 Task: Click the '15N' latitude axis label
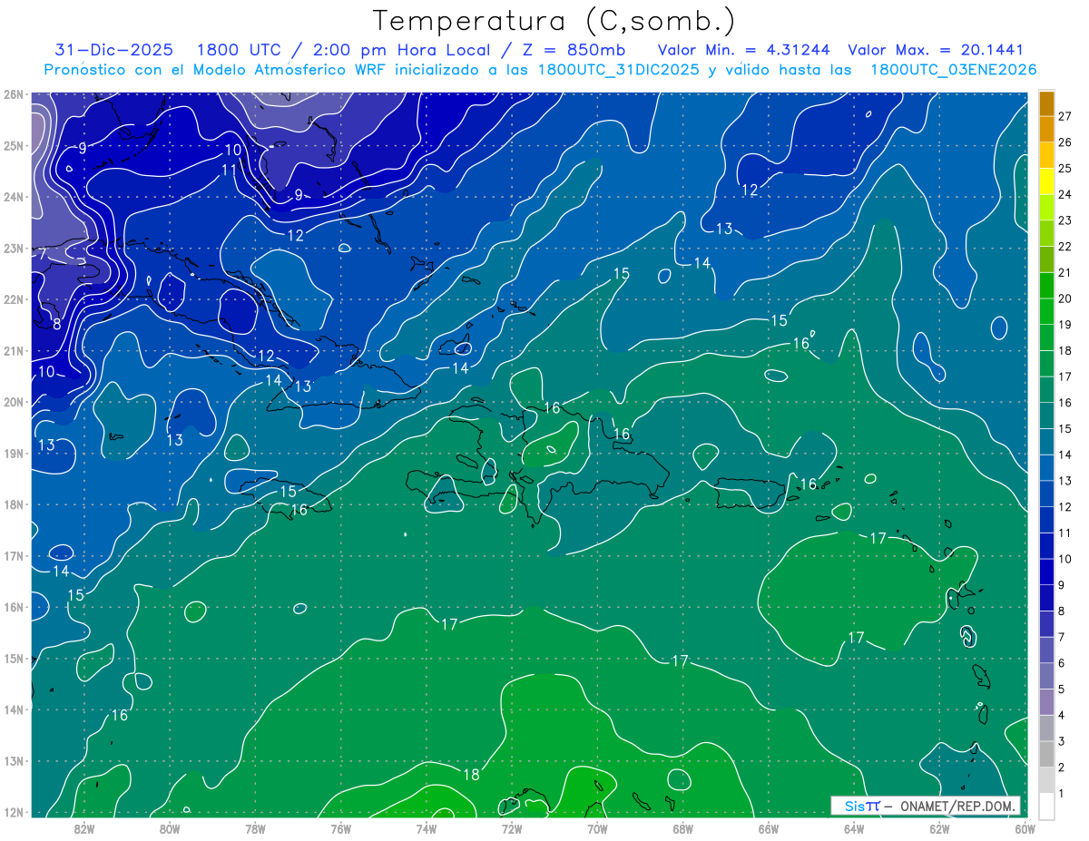(x=13, y=659)
